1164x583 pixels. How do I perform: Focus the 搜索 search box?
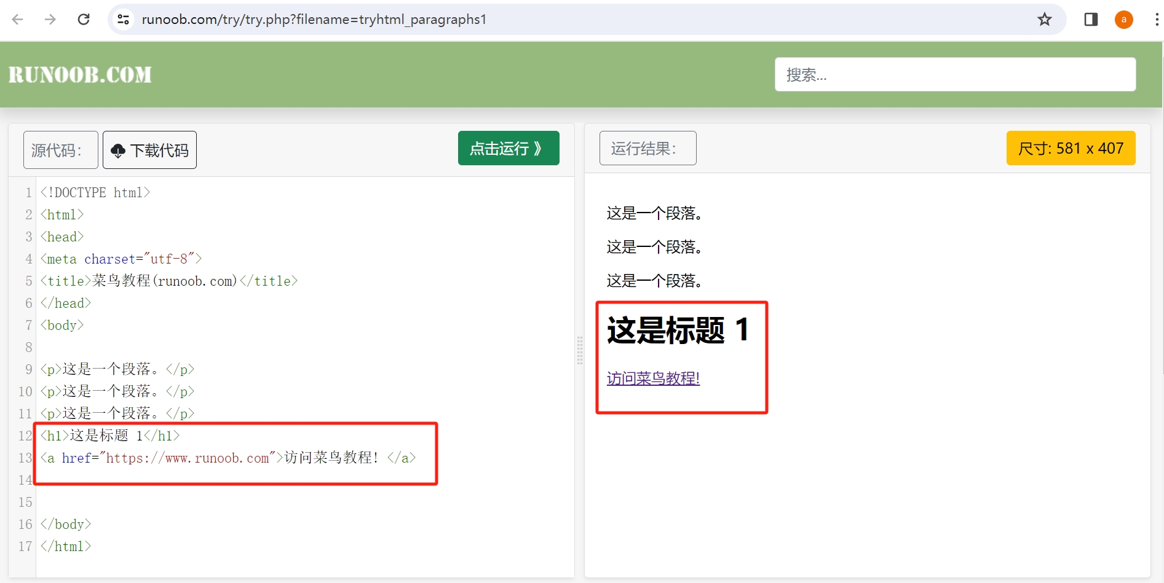tap(954, 75)
